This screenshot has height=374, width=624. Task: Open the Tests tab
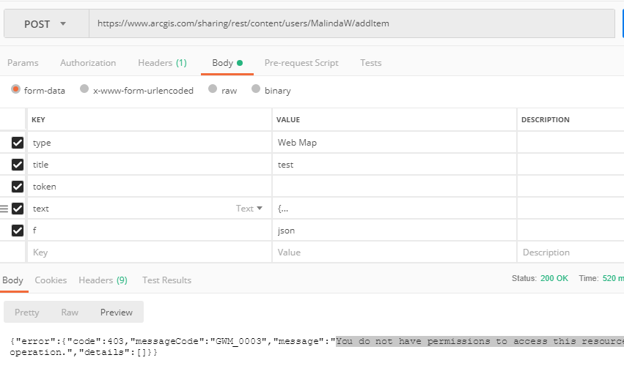pos(371,63)
